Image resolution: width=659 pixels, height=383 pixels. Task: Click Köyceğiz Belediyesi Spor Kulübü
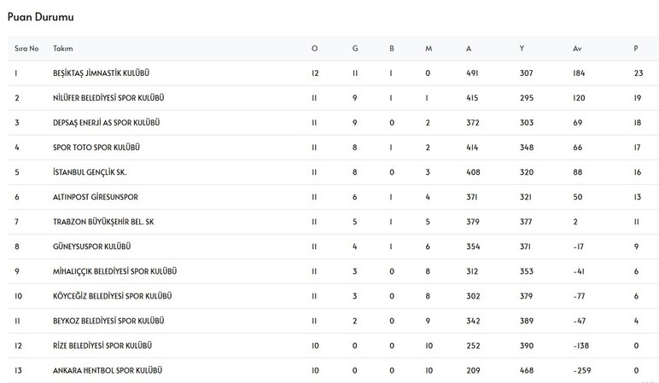pyautogui.click(x=112, y=296)
